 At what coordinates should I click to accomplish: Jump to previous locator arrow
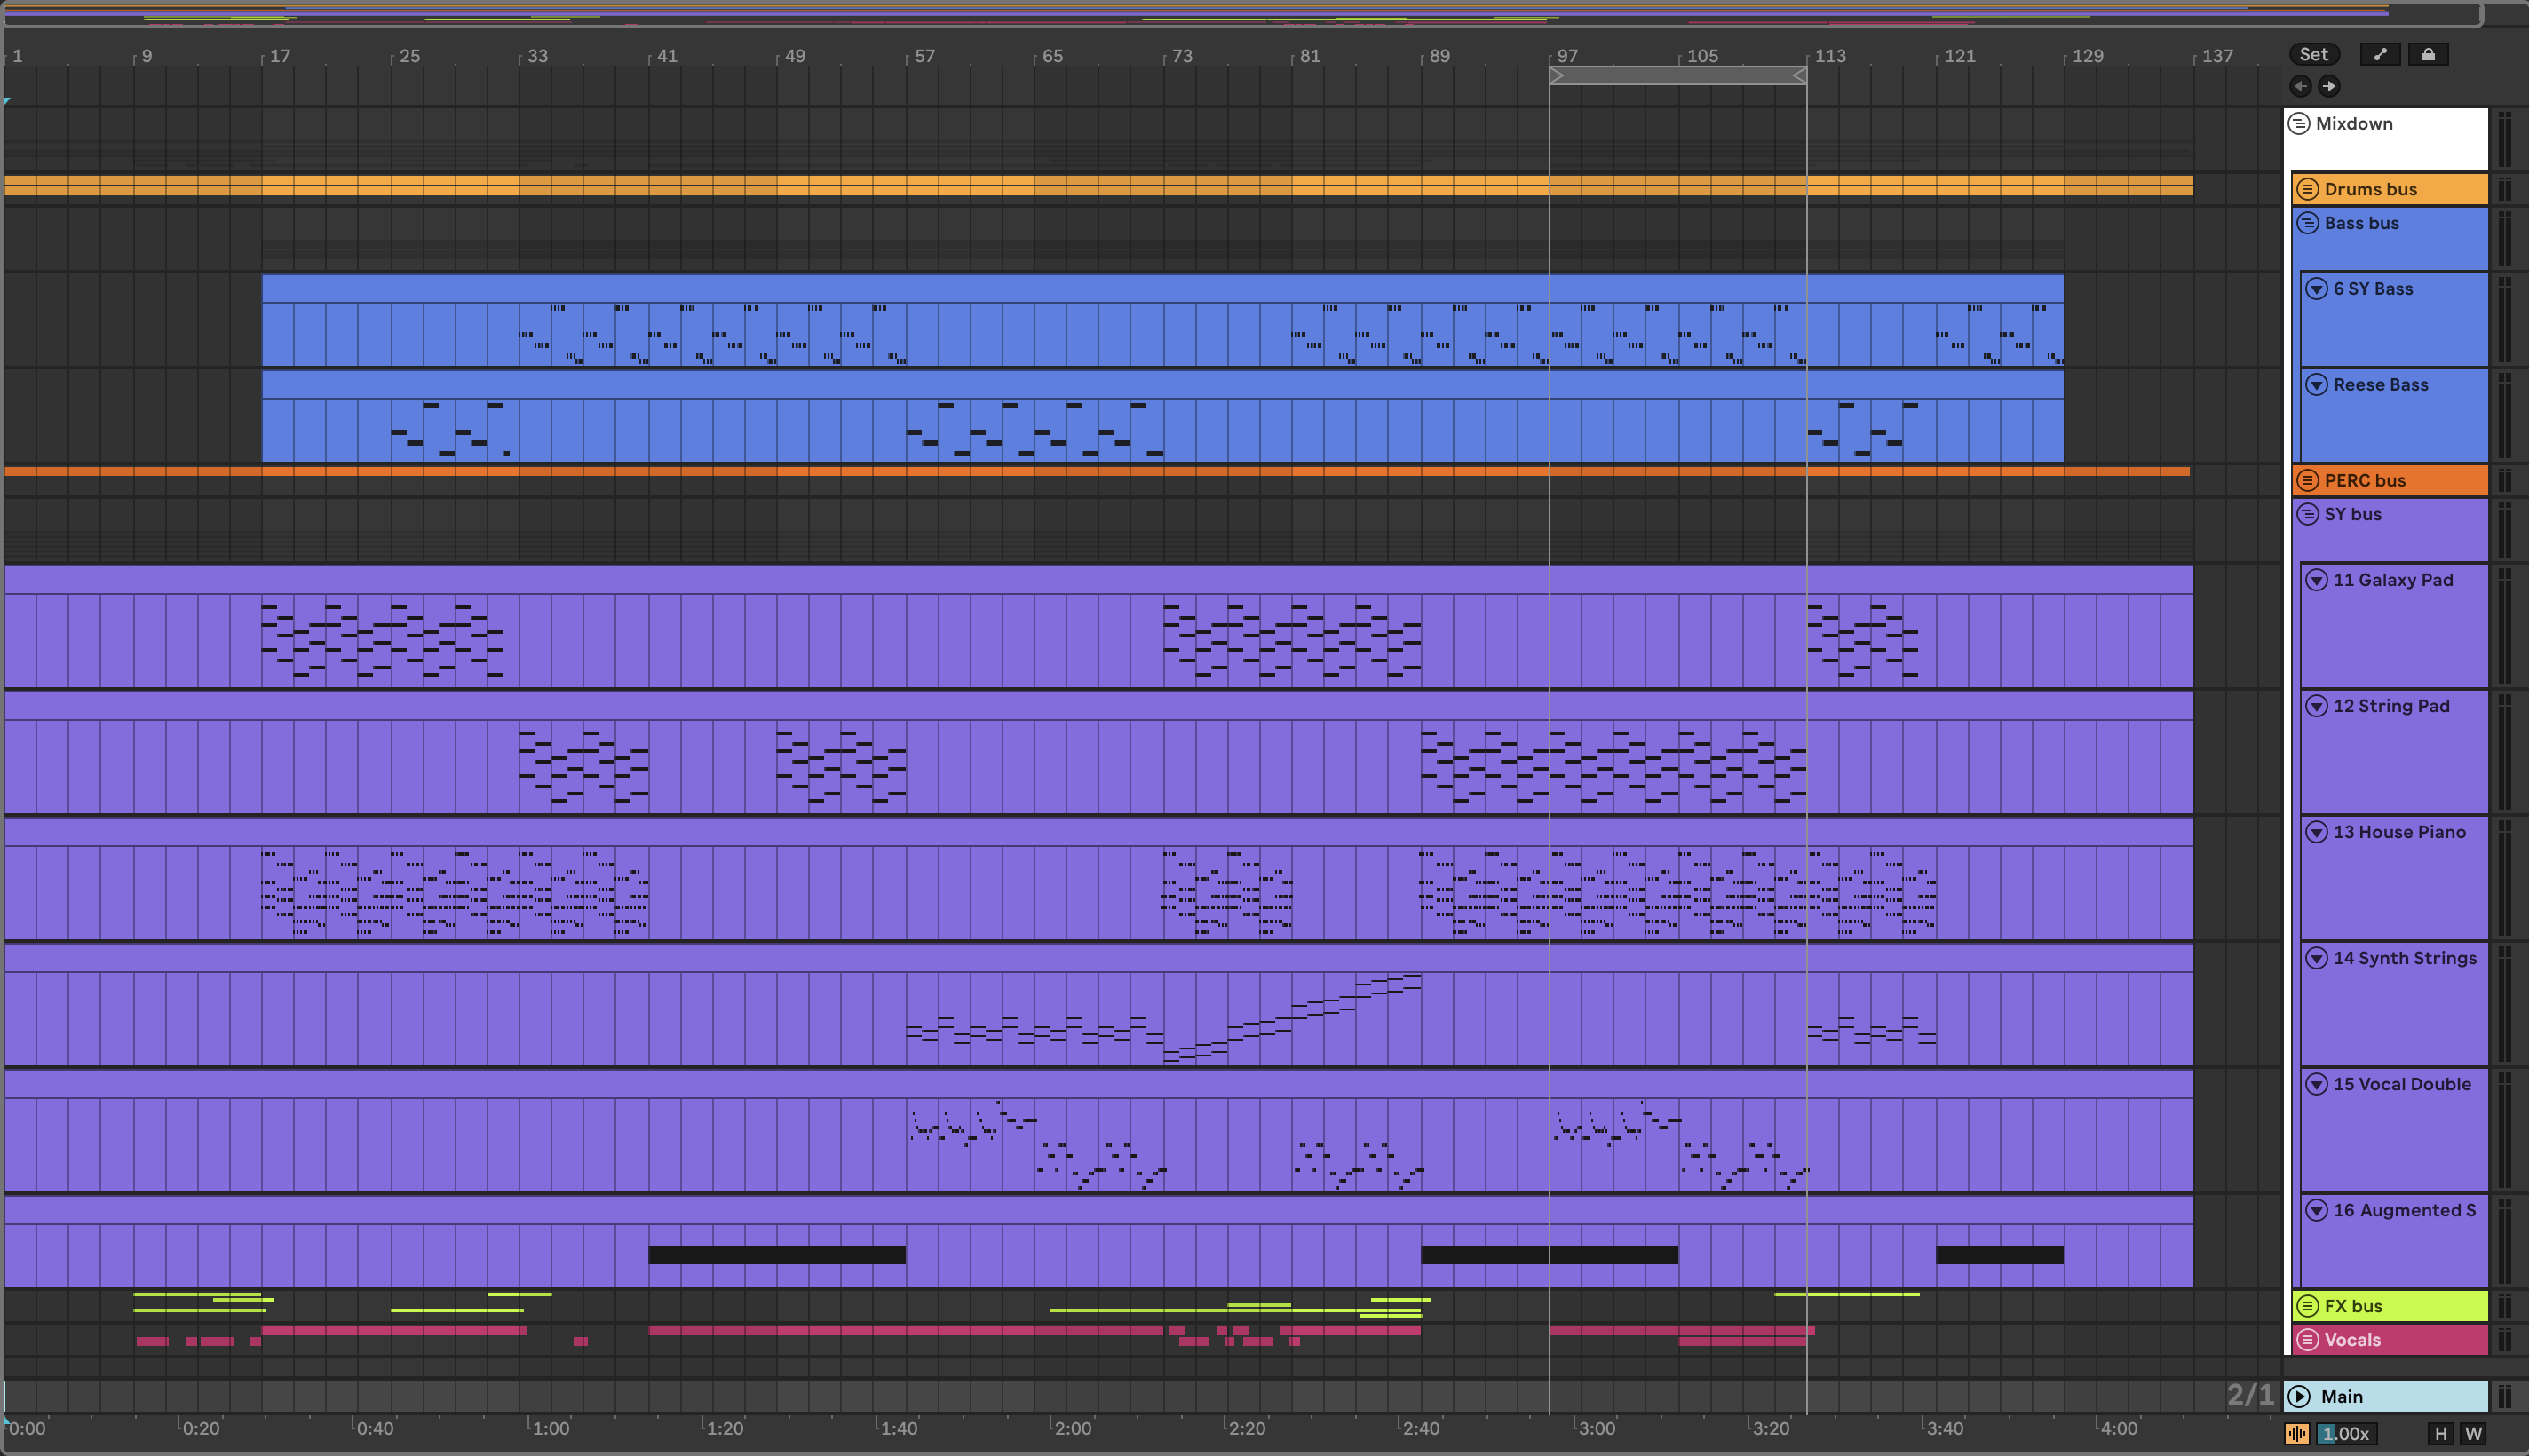tap(2300, 86)
